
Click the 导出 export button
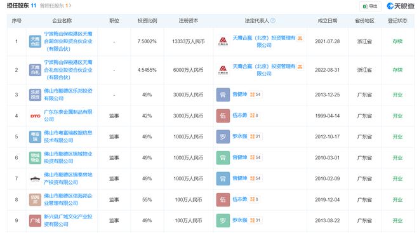(370, 6)
